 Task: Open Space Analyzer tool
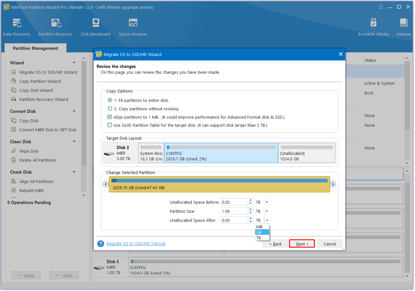click(133, 27)
